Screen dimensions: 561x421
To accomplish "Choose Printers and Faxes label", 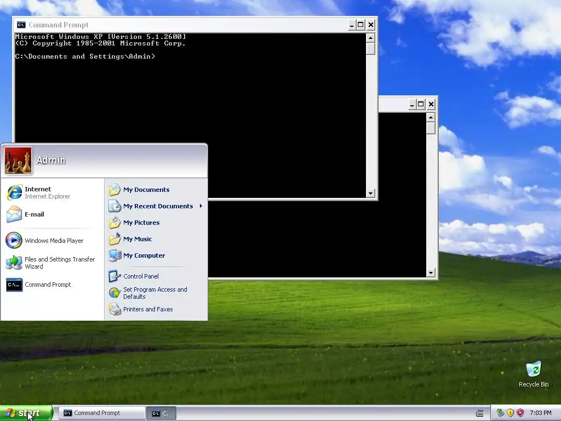I will point(148,309).
